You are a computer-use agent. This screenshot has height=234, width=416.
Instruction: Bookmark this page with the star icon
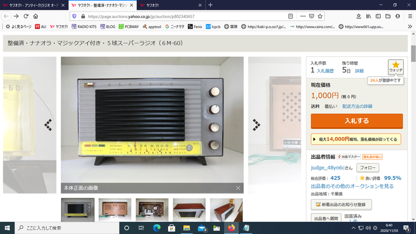click(x=320, y=16)
